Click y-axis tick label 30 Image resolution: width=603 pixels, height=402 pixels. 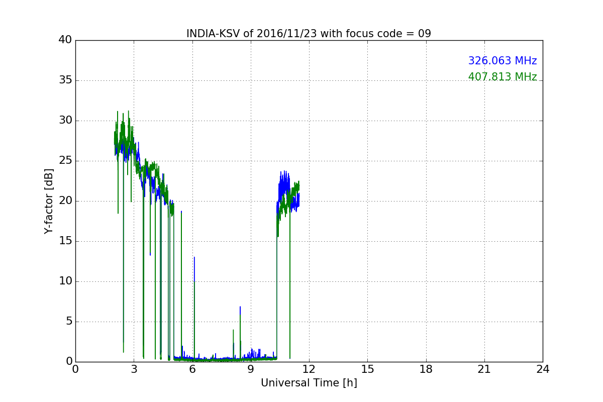tap(65, 121)
